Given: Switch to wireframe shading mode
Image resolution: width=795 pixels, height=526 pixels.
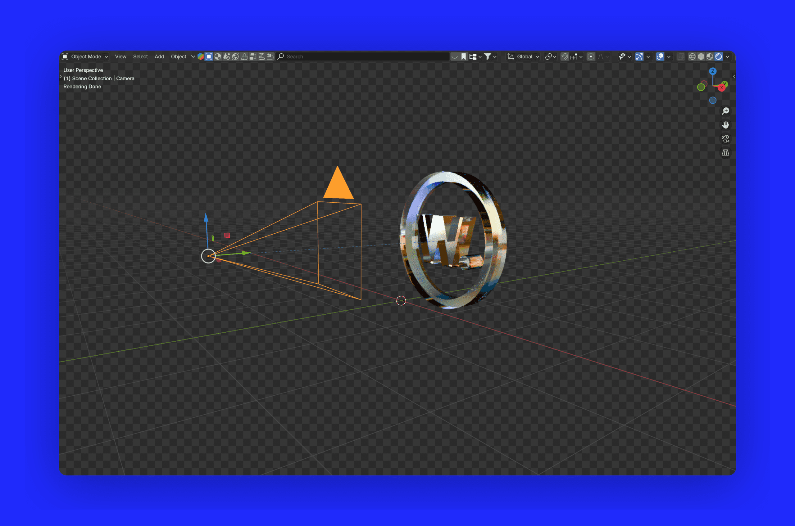Looking at the screenshot, I should click(x=692, y=57).
